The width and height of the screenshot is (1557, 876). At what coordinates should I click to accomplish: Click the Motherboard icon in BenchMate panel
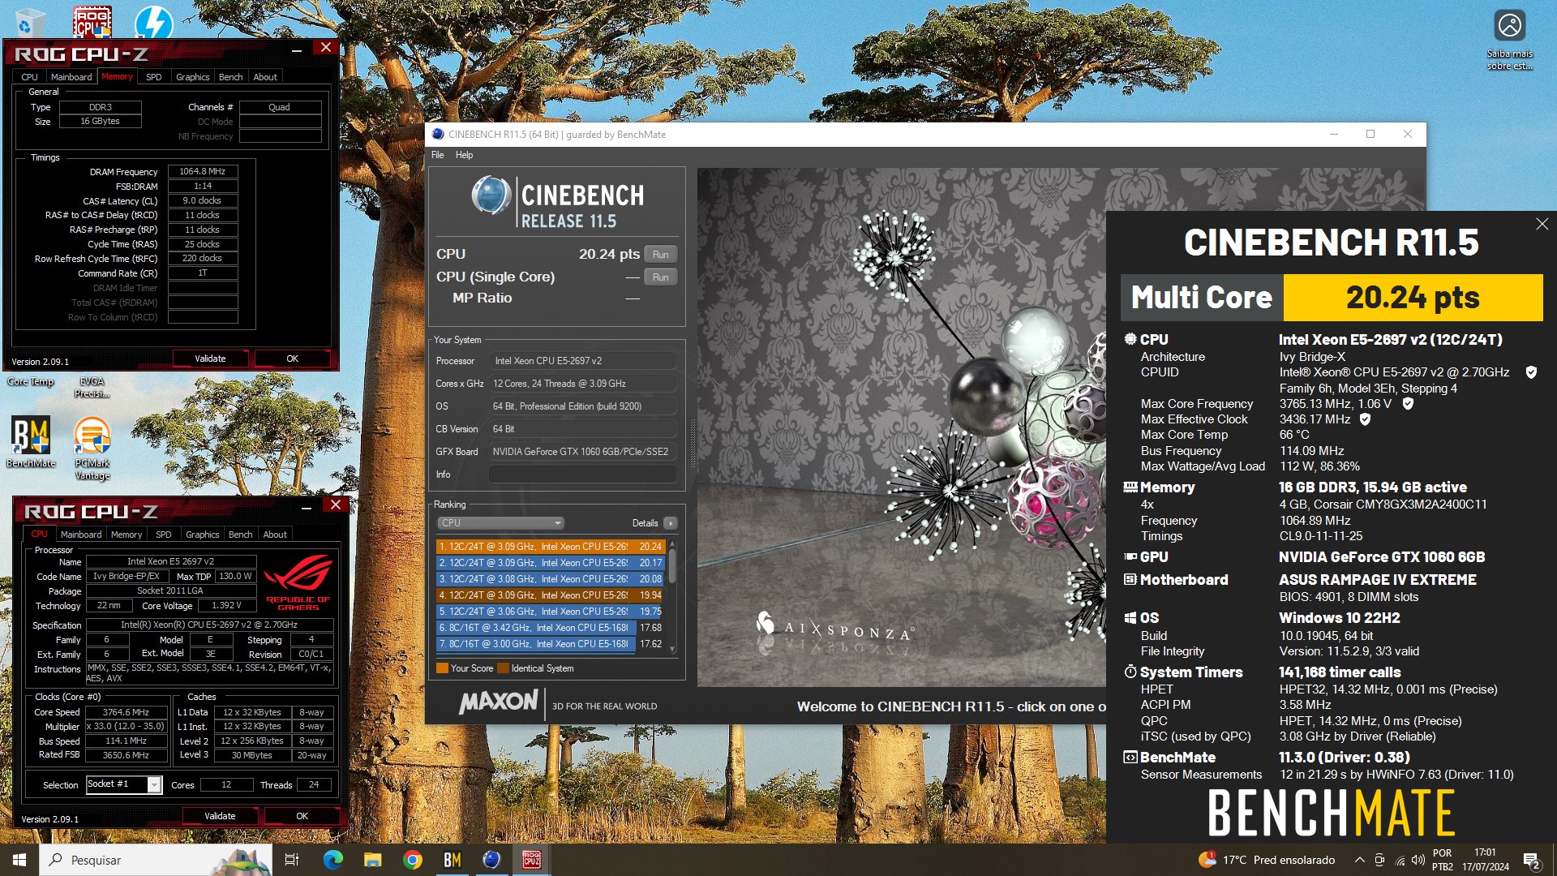pos(1130,579)
